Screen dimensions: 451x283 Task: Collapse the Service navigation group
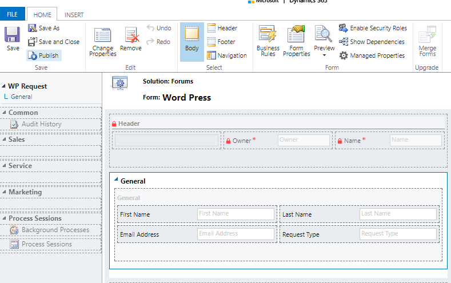click(x=4, y=166)
